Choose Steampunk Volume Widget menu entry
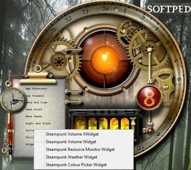The width and height of the screenshot is (191, 170). 84,142
